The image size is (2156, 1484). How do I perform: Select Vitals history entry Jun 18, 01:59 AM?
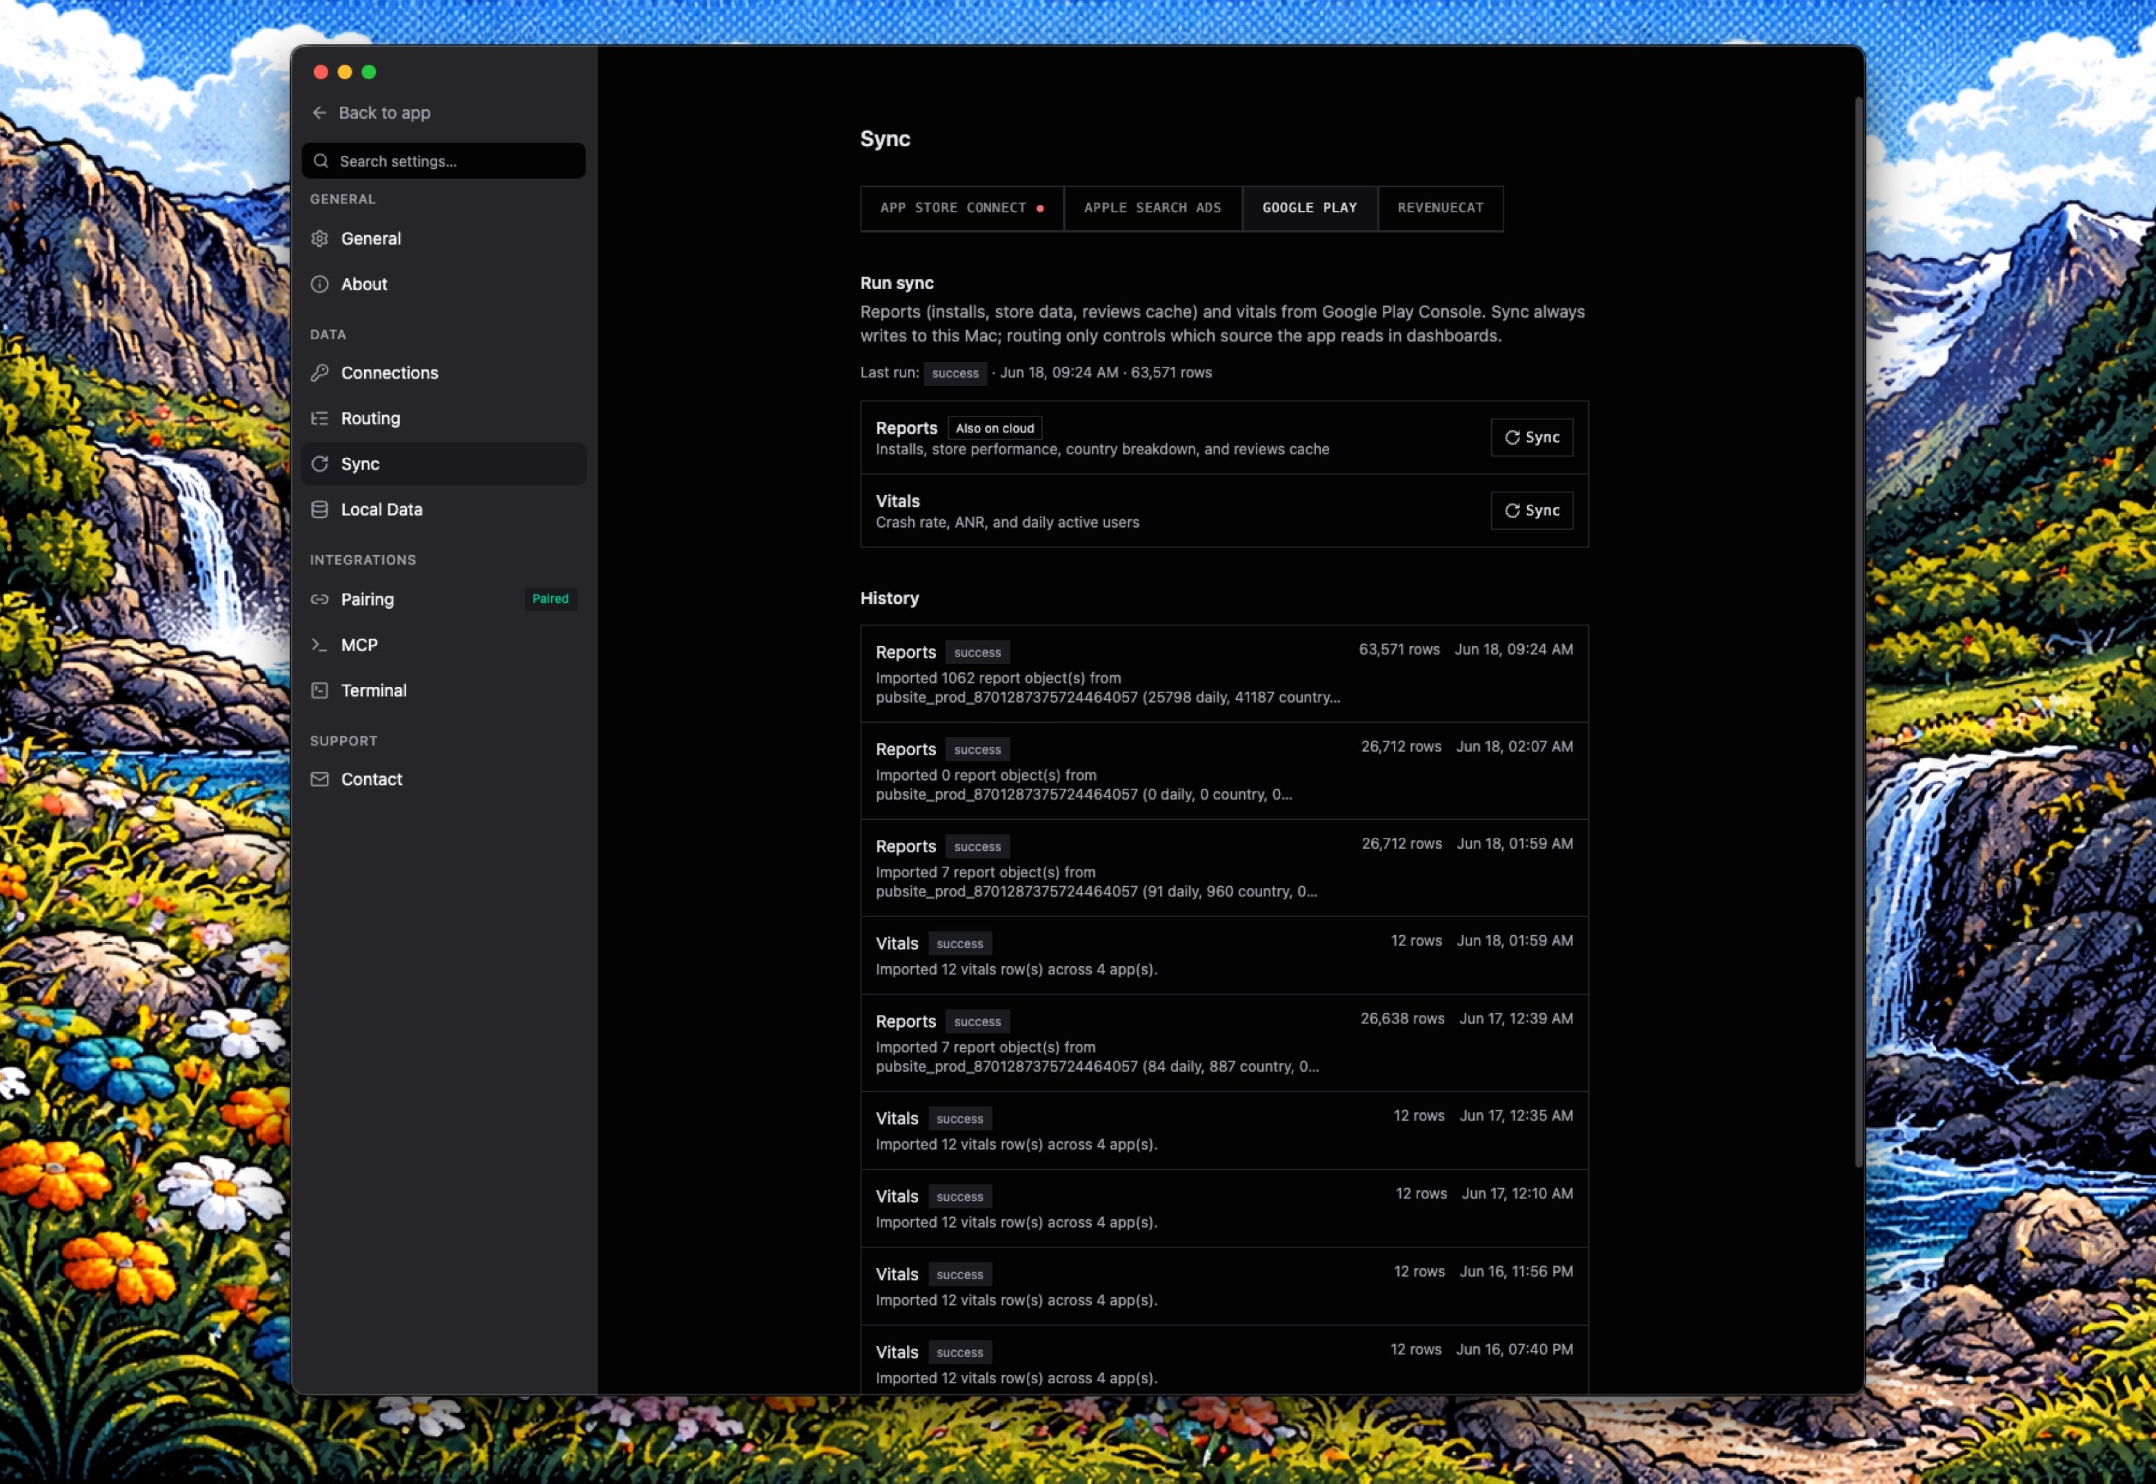(1224, 955)
